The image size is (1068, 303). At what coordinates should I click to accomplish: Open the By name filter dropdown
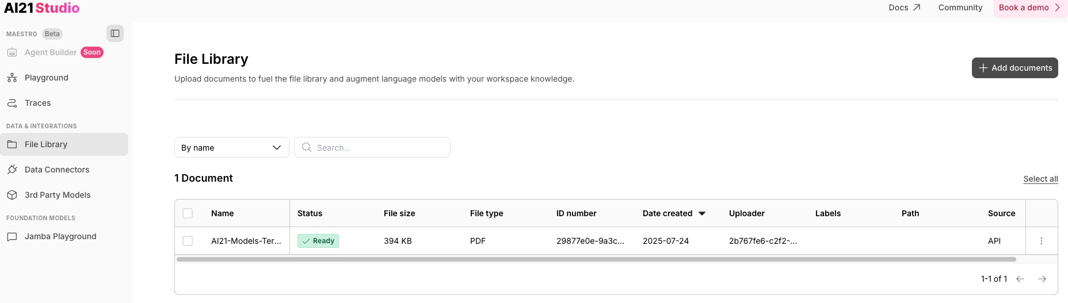pyautogui.click(x=231, y=147)
